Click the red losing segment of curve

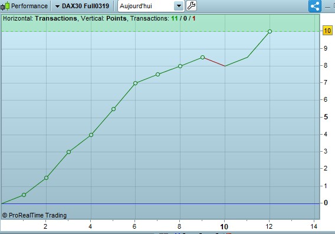coord(214,62)
